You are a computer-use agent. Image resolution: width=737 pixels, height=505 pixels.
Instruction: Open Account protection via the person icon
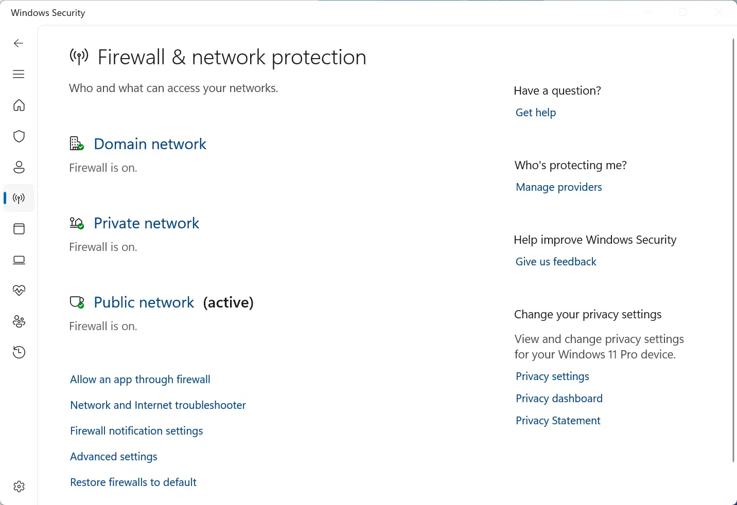pos(19,167)
